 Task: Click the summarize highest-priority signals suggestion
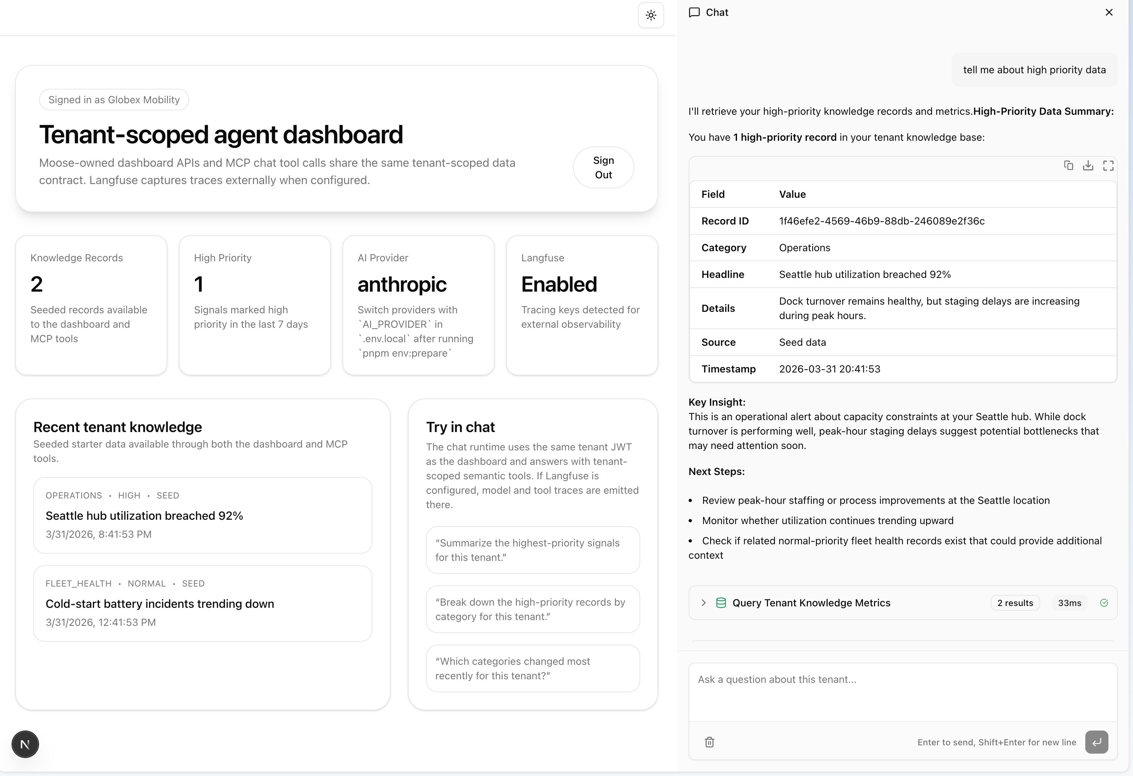tap(533, 550)
